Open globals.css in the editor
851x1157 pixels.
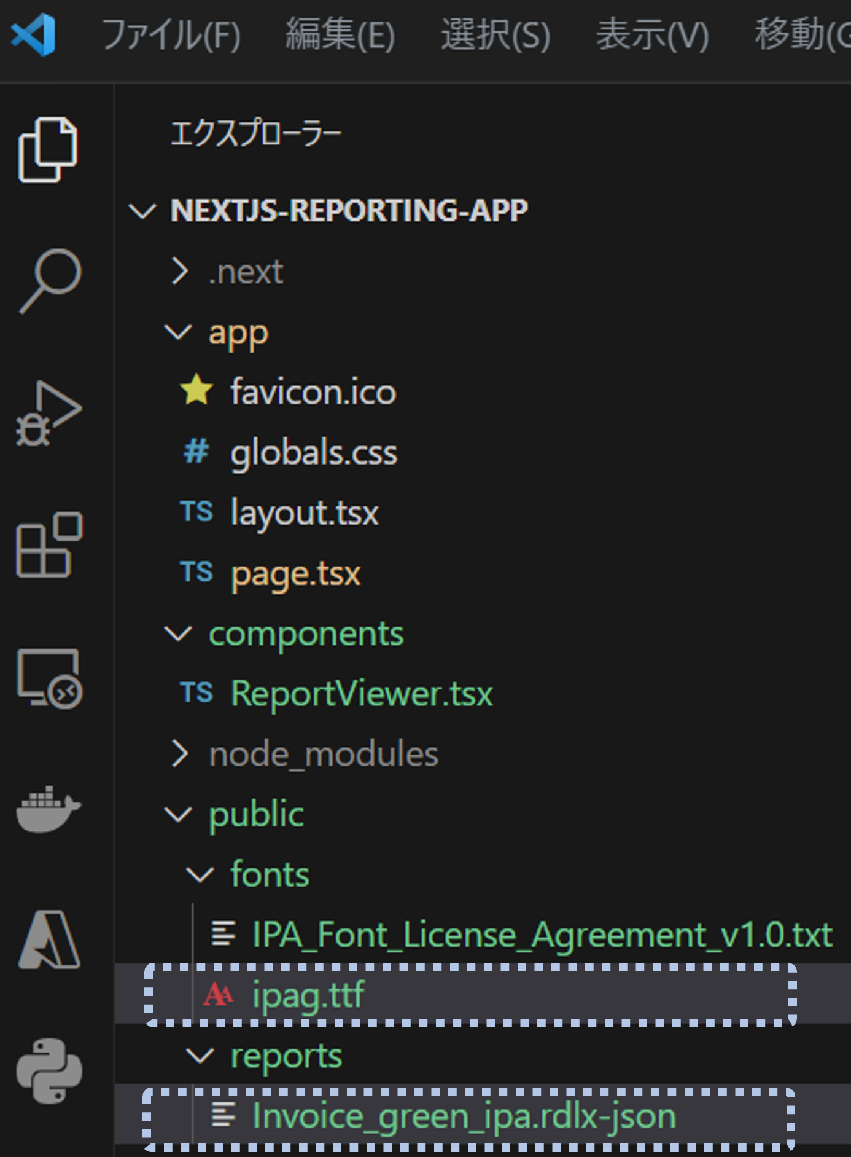pos(314,453)
